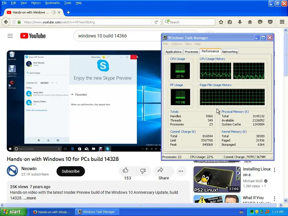Click the Share arrow button
This screenshot has height=216, width=288.
click(x=160, y=170)
